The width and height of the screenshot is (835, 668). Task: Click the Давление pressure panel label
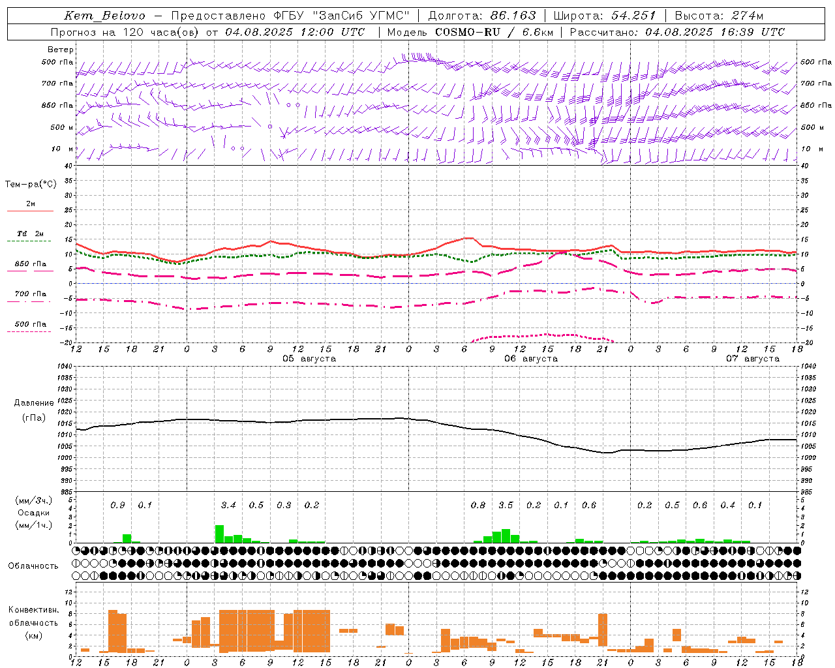[x=33, y=403]
